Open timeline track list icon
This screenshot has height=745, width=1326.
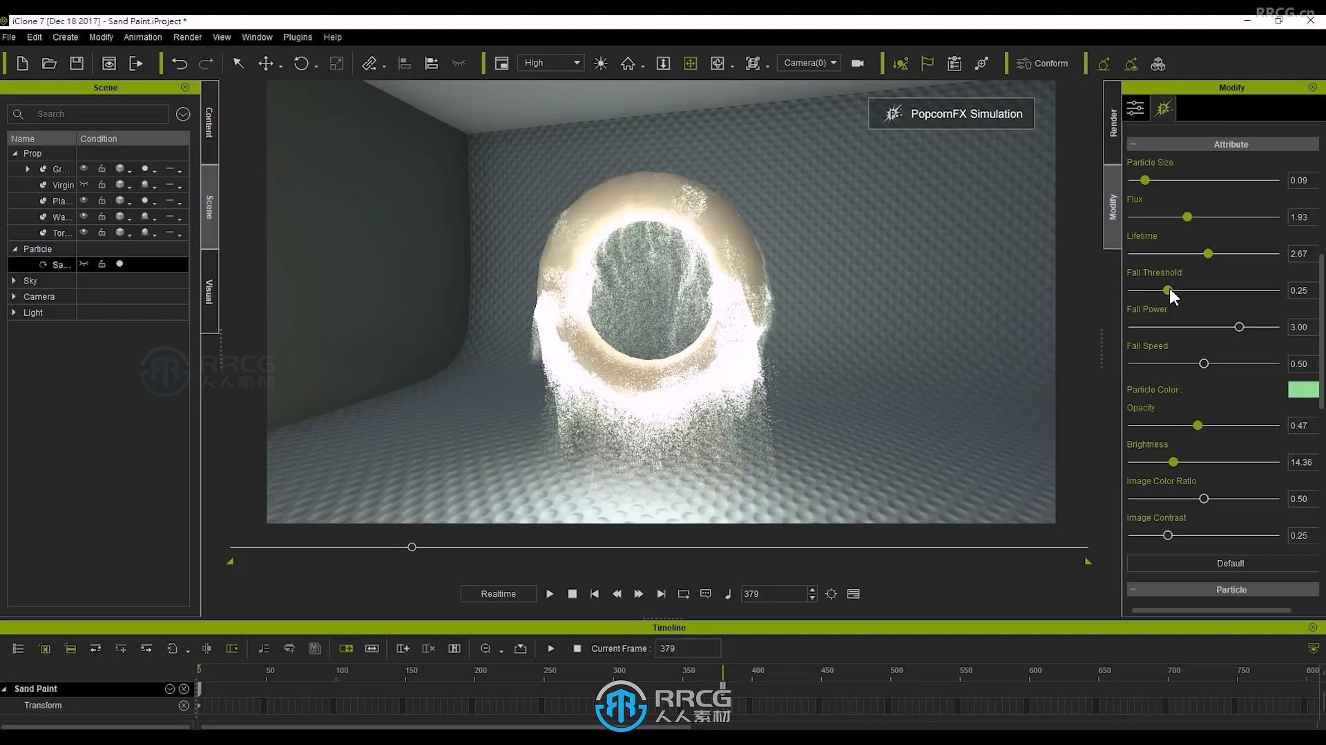point(18,648)
